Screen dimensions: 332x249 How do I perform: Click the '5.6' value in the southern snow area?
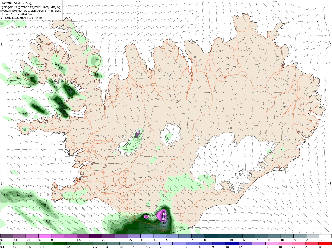(164, 219)
